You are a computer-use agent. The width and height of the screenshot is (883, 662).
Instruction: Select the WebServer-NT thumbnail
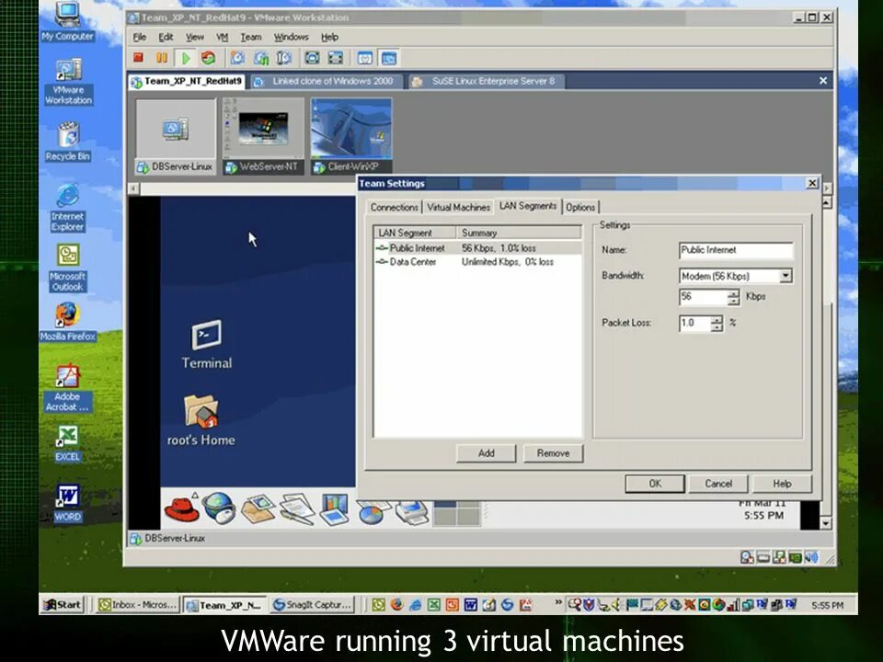point(263,136)
